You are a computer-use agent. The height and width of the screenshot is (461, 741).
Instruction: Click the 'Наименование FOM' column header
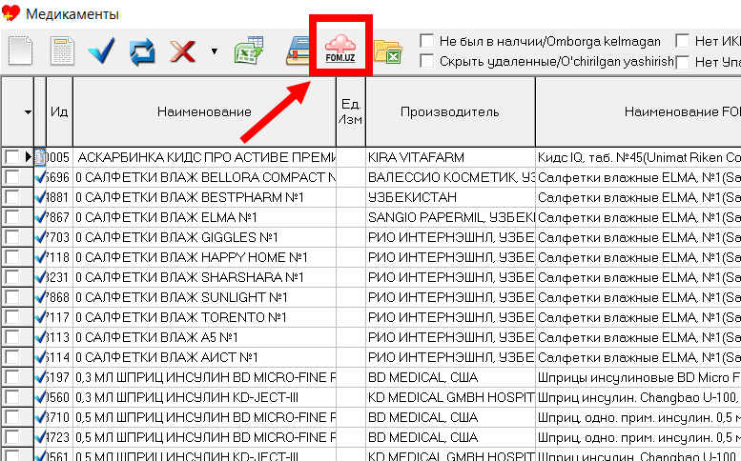click(638, 111)
